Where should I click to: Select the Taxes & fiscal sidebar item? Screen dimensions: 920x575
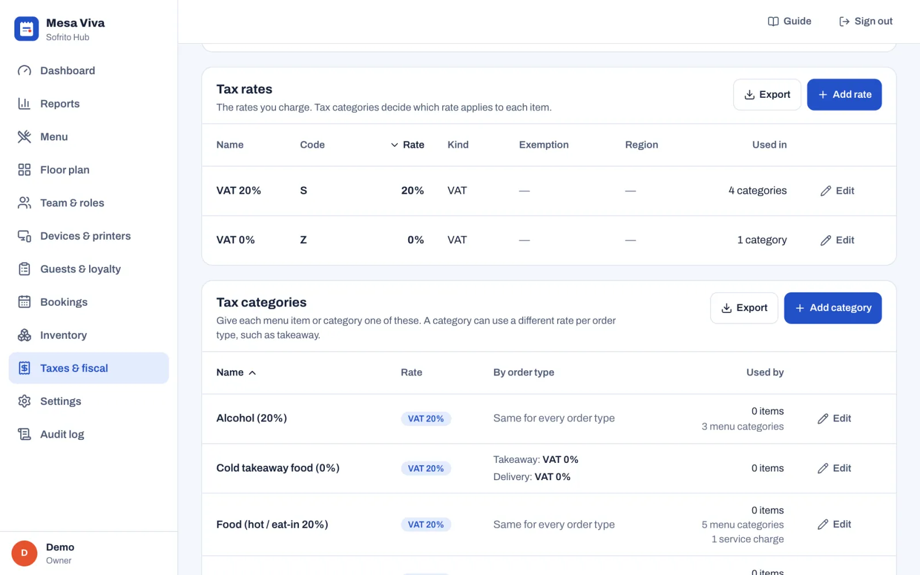coord(89,368)
